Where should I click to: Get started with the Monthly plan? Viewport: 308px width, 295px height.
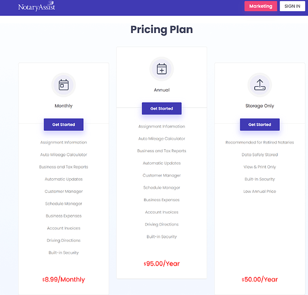pyautogui.click(x=64, y=124)
